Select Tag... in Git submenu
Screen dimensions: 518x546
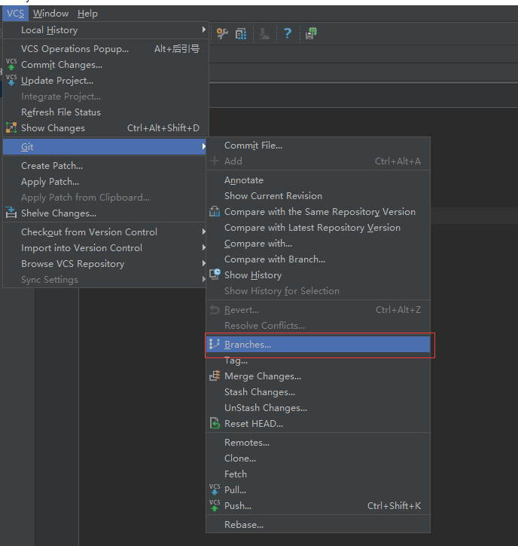[x=318, y=360]
